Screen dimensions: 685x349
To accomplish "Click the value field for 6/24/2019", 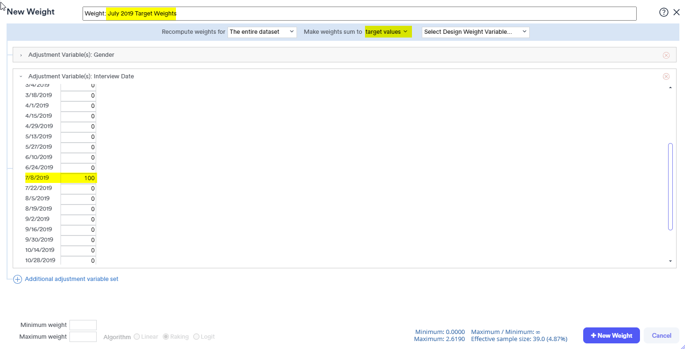I will coord(78,168).
